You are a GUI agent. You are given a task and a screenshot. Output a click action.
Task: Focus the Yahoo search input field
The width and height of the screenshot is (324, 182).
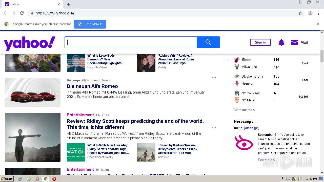(131, 42)
